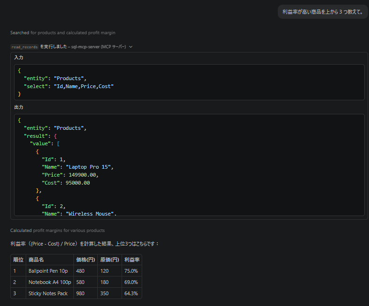Select the Sticky Notes Pack table cell
This screenshot has height=306, width=369.
click(50, 293)
